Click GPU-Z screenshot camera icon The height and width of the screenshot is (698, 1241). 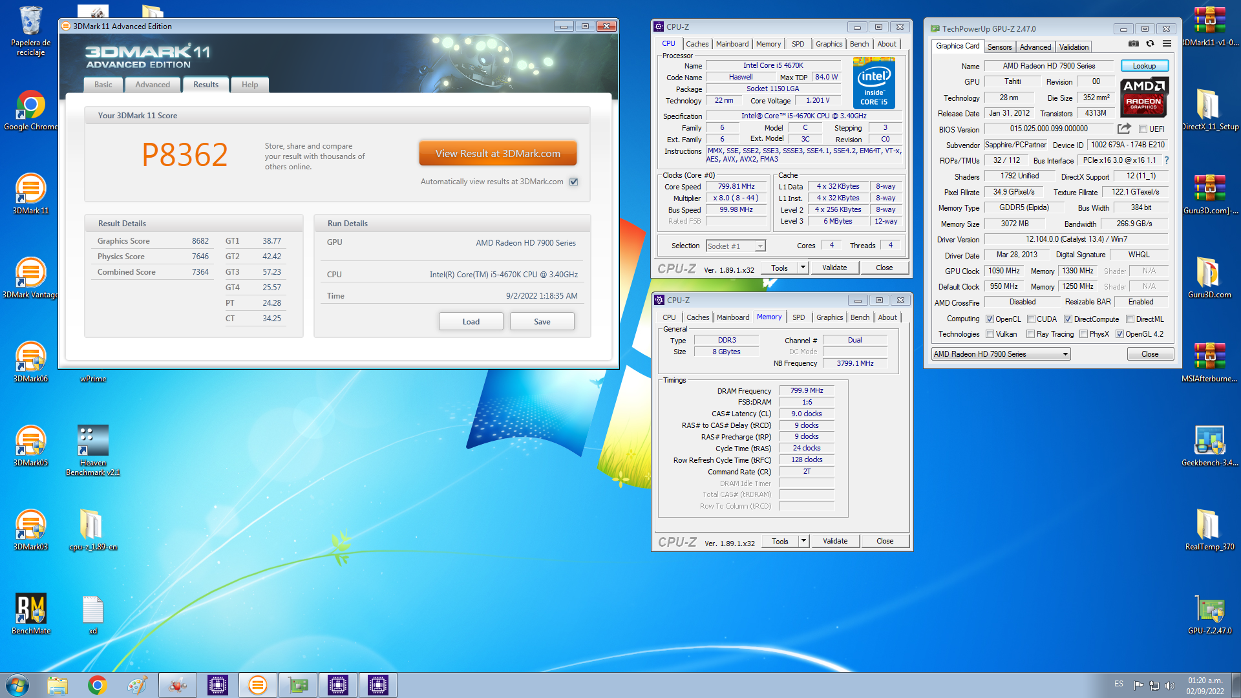(x=1133, y=43)
